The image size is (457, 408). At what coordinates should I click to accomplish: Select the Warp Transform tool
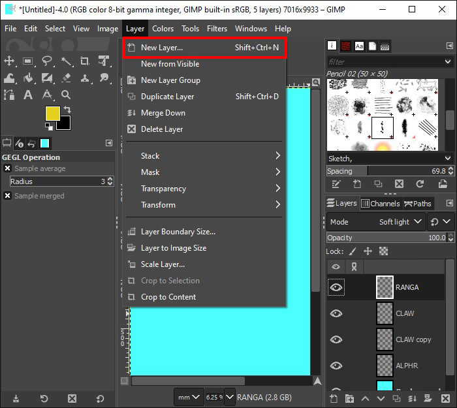(9, 78)
